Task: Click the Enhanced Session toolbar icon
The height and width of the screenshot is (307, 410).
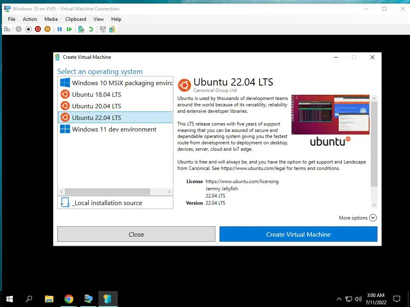Action: coord(103,29)
